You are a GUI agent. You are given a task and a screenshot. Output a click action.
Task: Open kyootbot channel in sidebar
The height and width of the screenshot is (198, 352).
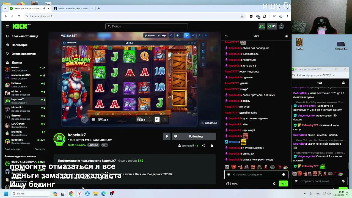tap(25, 141)
